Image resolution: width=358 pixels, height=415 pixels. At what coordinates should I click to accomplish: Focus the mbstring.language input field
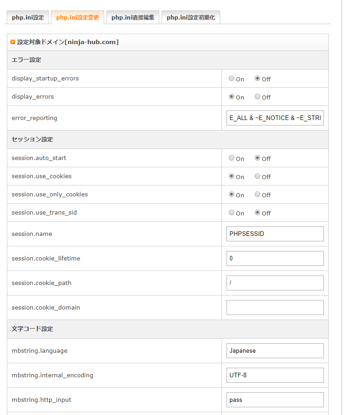point(275,351)
